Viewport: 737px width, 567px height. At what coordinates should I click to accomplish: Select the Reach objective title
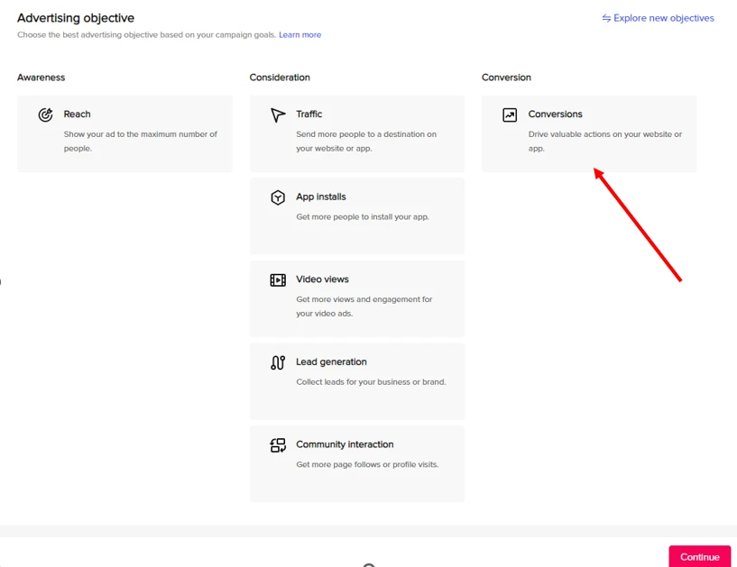click(77, 114)
